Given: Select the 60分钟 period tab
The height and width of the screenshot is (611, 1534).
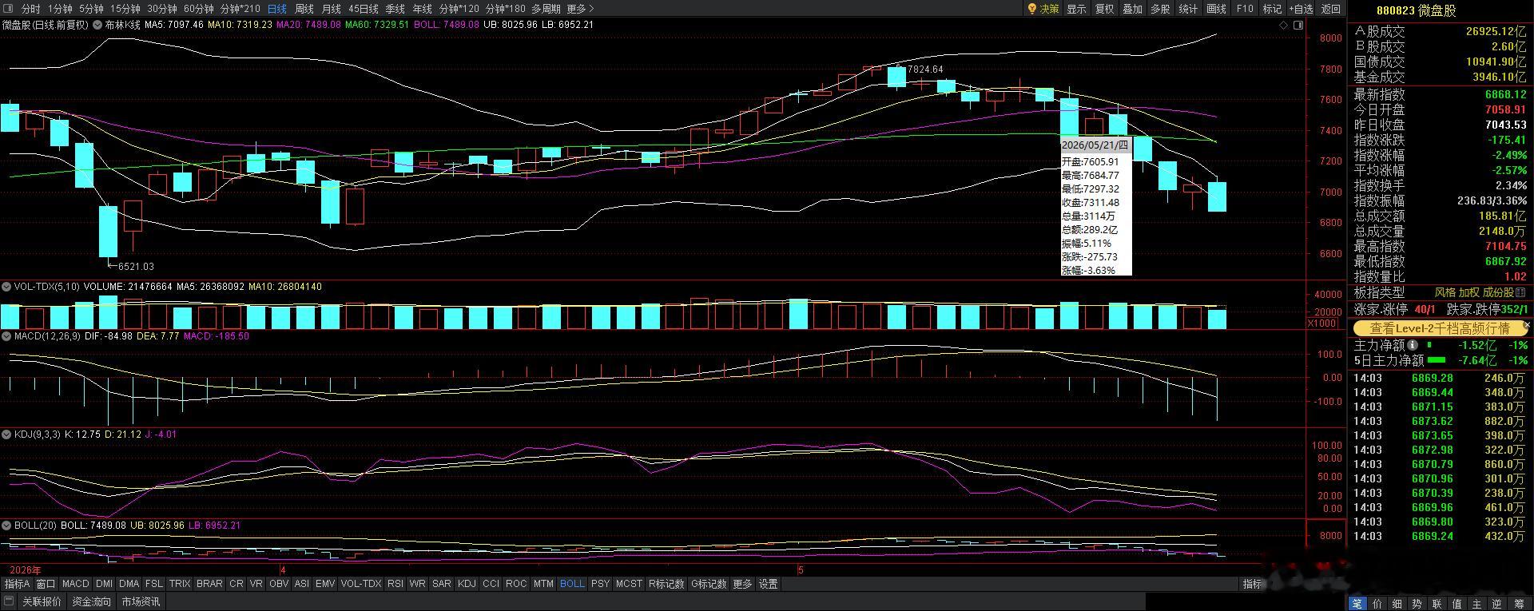Looking at the screenshot, I should (x=199, y=9).
